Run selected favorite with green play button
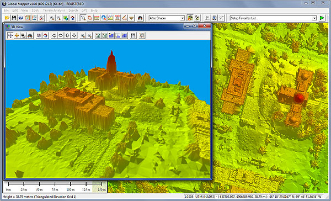This screenshot has width=331, height=201. click(x=322, y=18)
